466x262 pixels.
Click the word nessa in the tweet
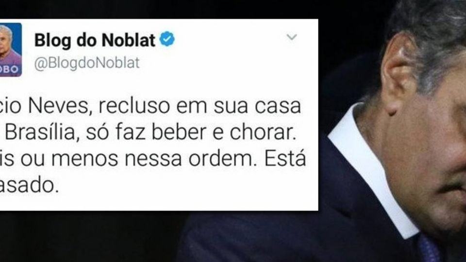point(153,159)
